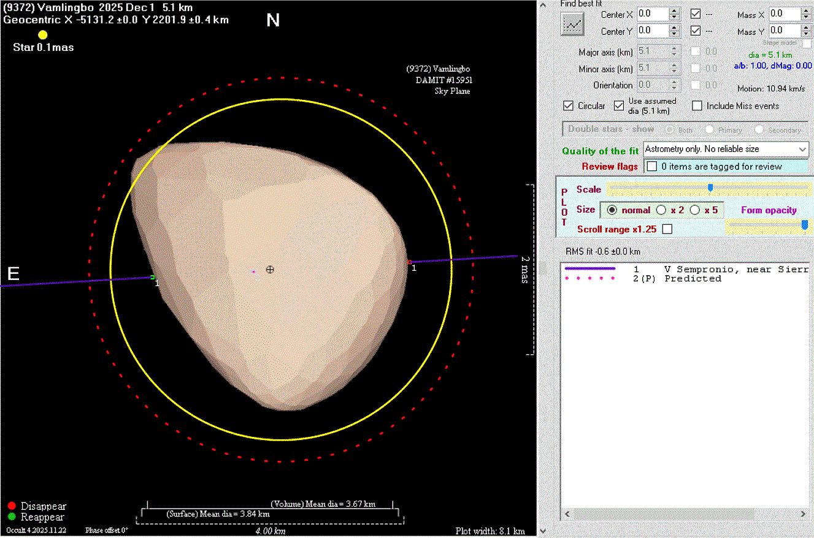
Task: Click into the Center Y input field
Action: click(x=652, y=31)
